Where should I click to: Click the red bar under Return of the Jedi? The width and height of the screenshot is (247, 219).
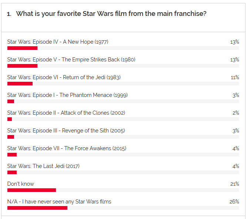[x=20, y=84]
